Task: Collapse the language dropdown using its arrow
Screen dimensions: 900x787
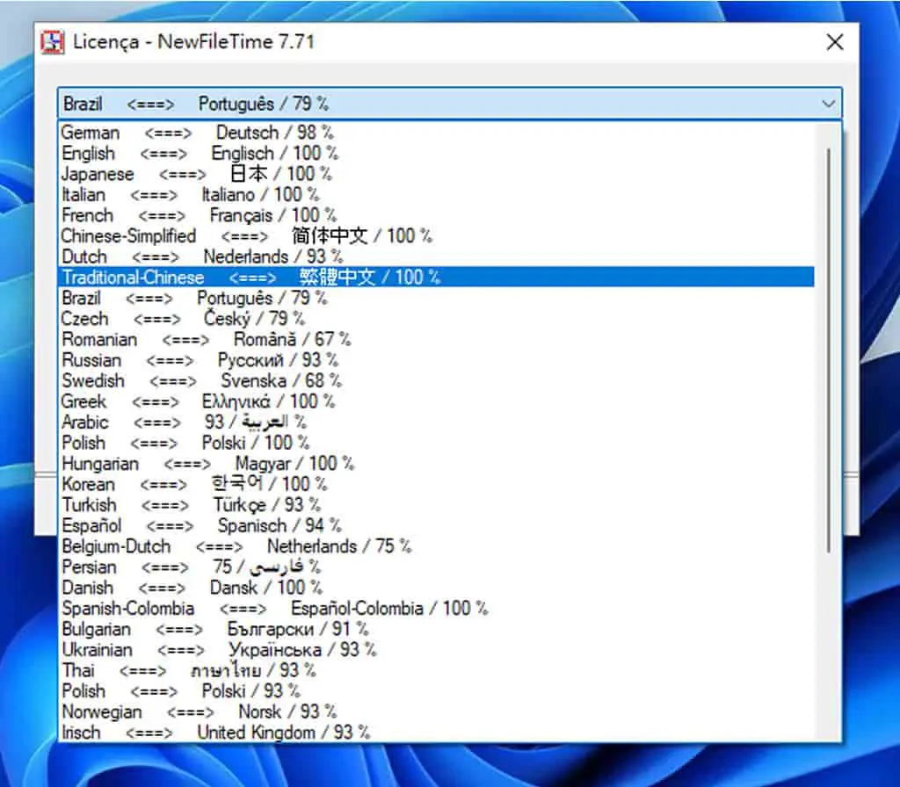Action: [x=828, y=104]
